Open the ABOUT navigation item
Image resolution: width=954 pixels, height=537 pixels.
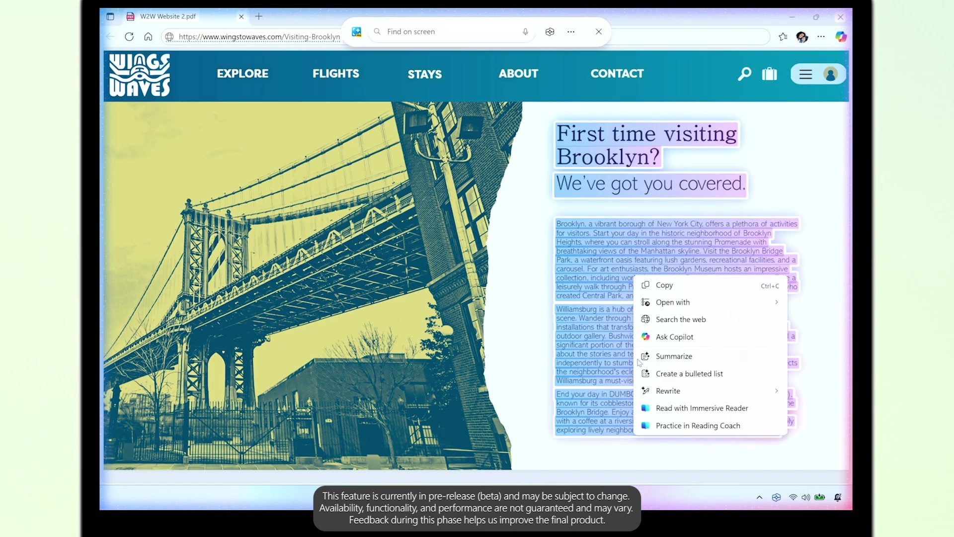(x=518, y=74)
